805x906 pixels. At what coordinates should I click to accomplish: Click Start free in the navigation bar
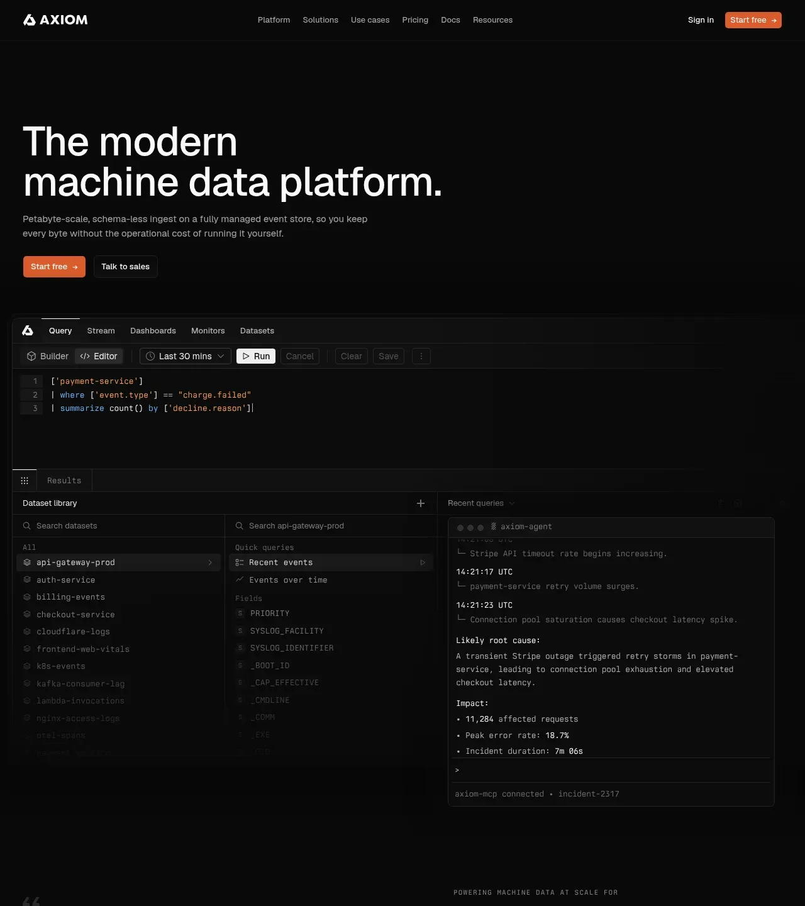point(753,20)
